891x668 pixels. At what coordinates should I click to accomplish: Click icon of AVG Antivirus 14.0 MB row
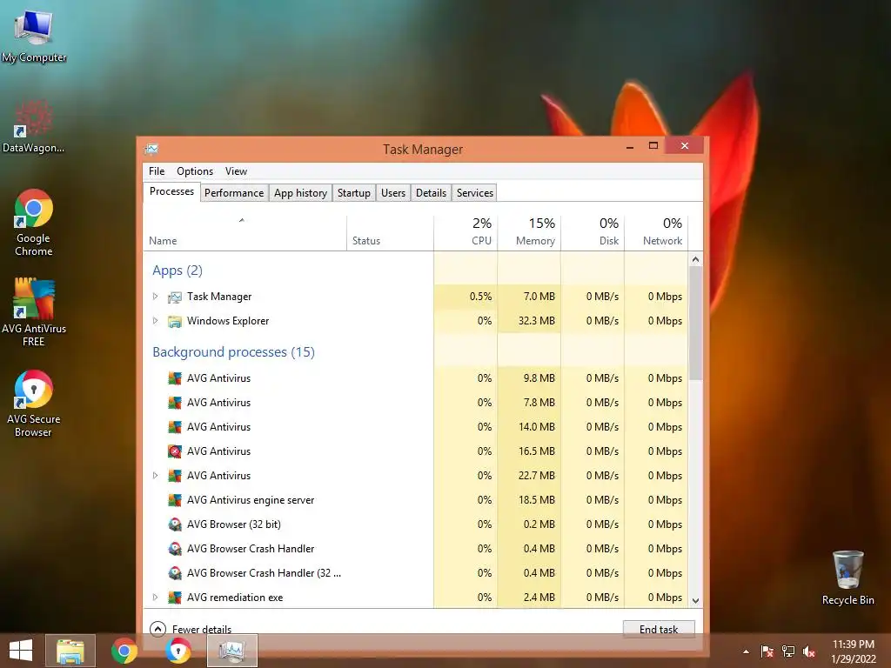174,427
